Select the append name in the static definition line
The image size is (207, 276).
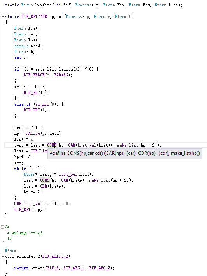tap(57, 16)
